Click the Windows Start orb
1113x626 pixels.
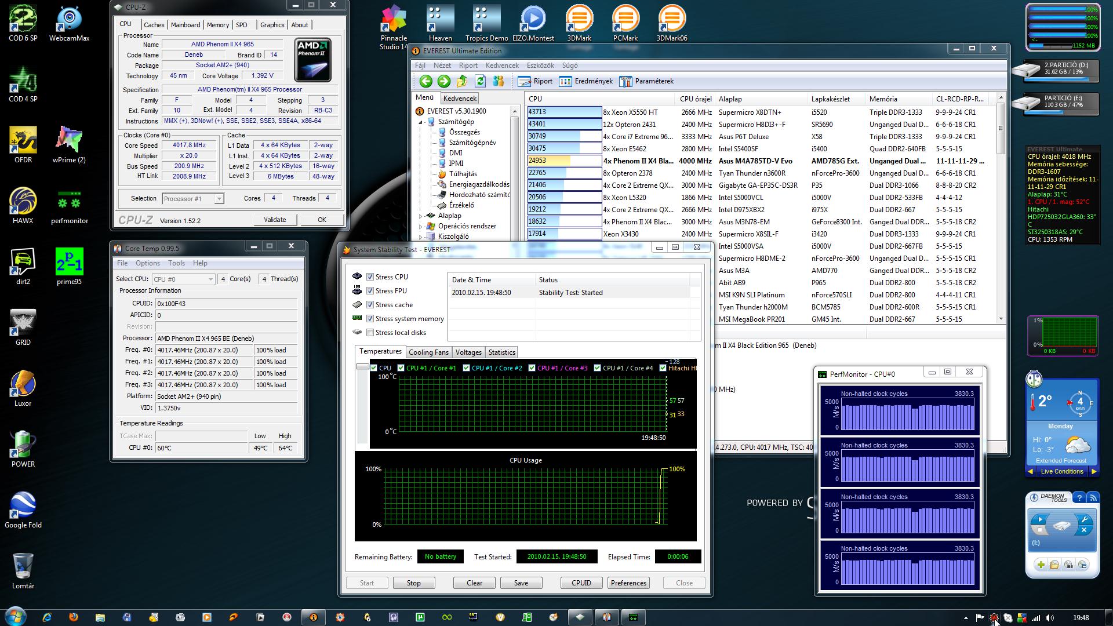tap(14, 617)
